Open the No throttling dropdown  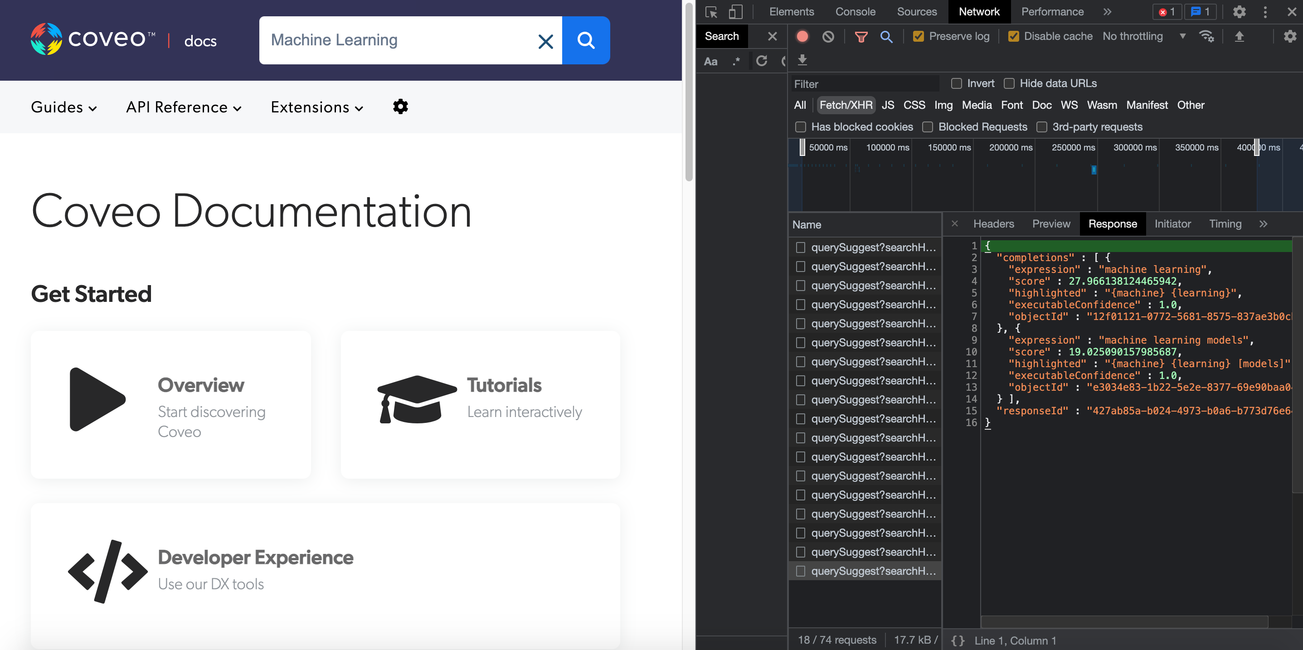(1144, 36)
